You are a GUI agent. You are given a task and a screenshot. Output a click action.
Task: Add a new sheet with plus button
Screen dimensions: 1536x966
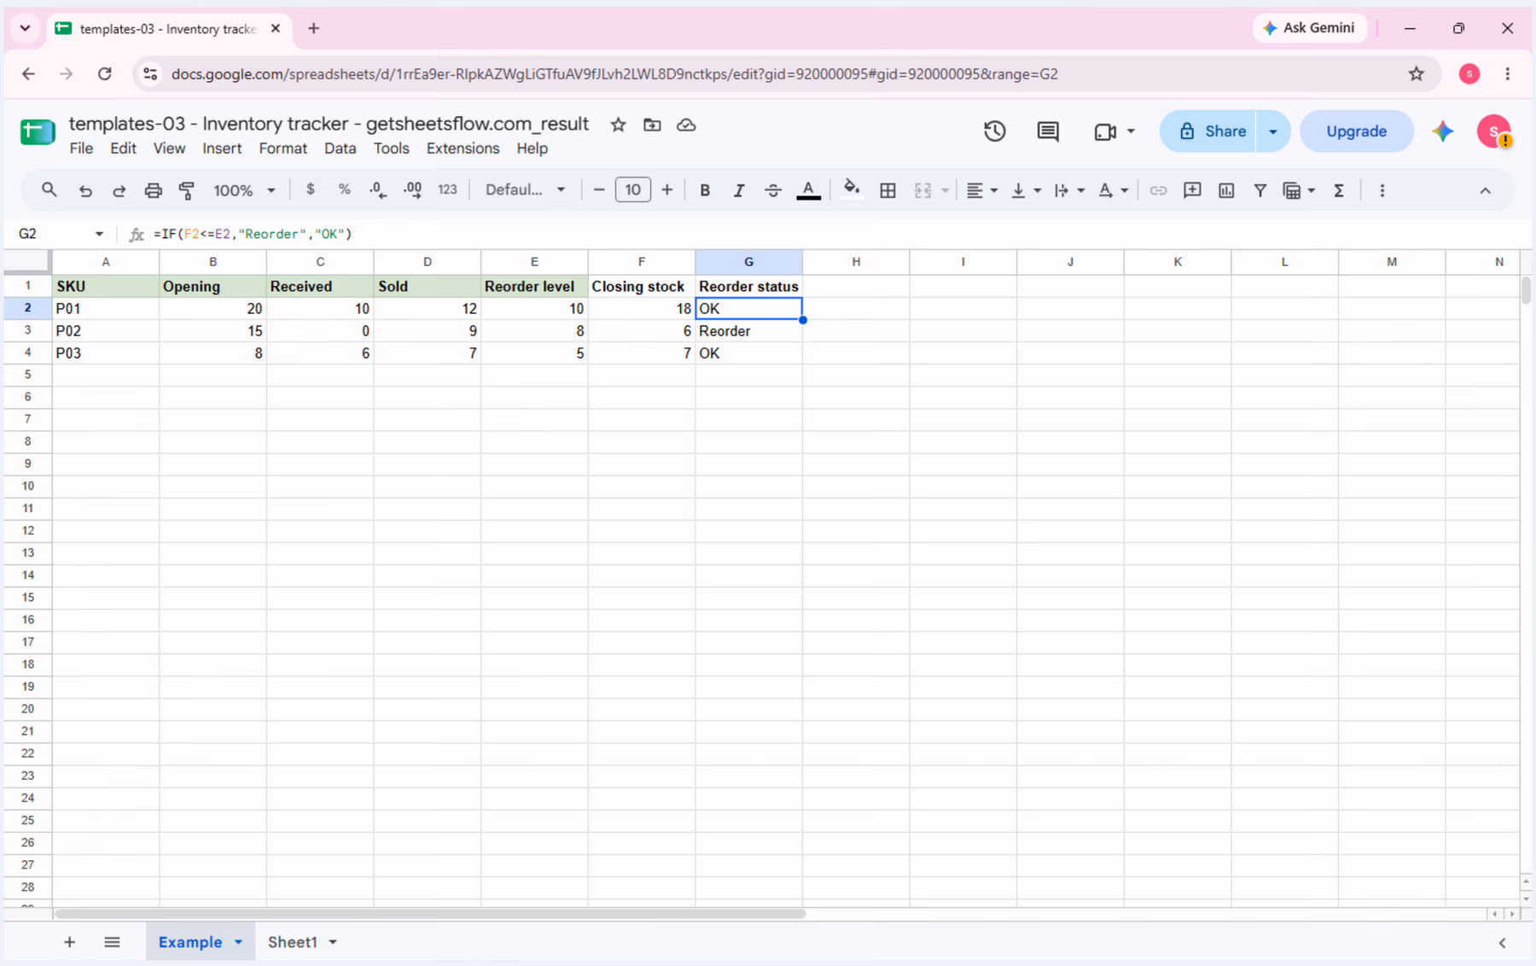coord(69,942)
